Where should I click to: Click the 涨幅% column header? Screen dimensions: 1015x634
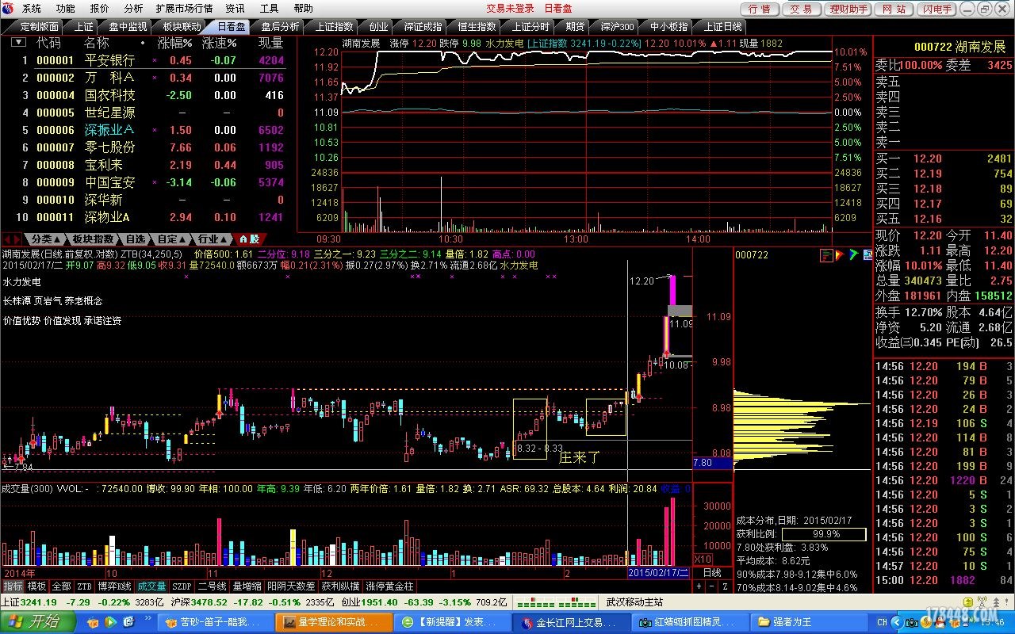174,43
